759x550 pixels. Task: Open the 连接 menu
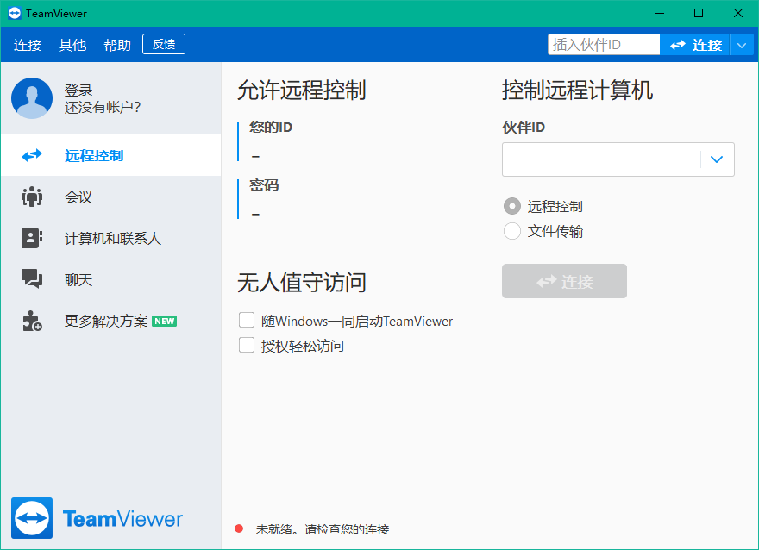pyautogui.click(x=27, y=44)
